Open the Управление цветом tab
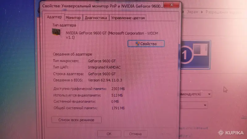This screenshot has width=247, height=139. tap(128, 18)
